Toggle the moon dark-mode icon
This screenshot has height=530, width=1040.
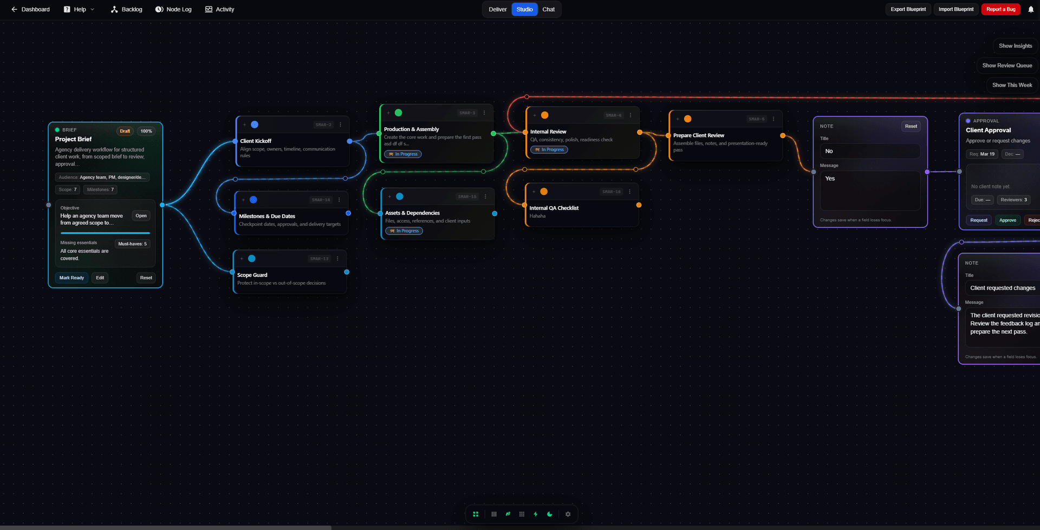point(550,514)
